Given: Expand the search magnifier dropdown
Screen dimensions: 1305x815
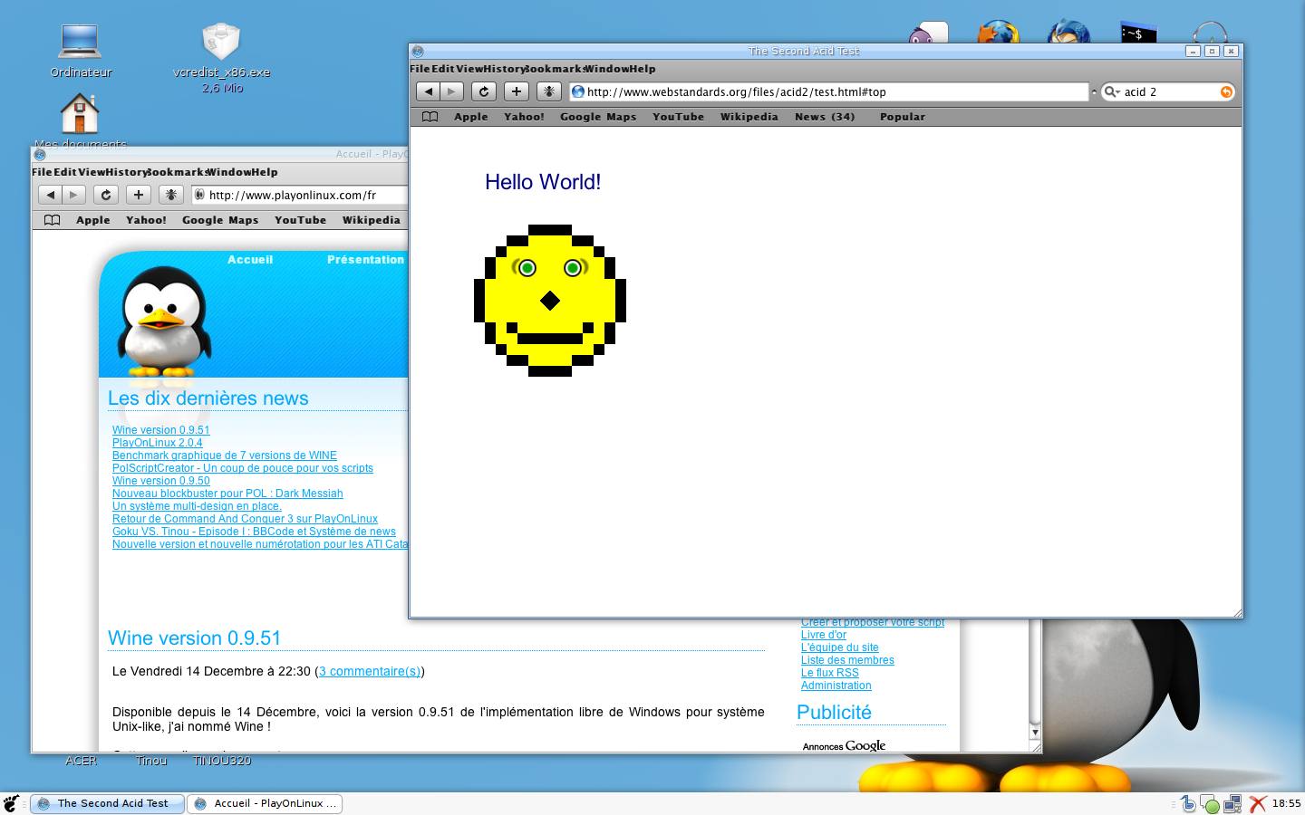Looking at the screenshot, I should [1111, 91].
